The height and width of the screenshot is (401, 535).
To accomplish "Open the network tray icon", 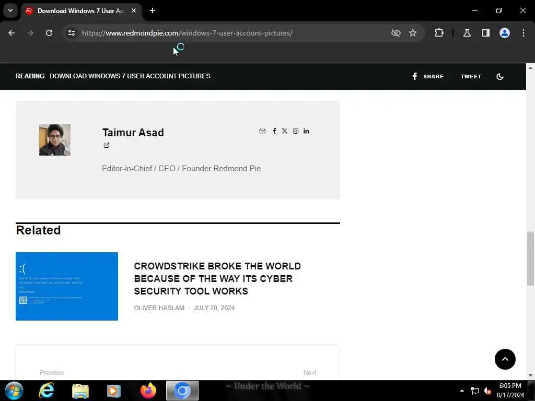I will 474,391.
